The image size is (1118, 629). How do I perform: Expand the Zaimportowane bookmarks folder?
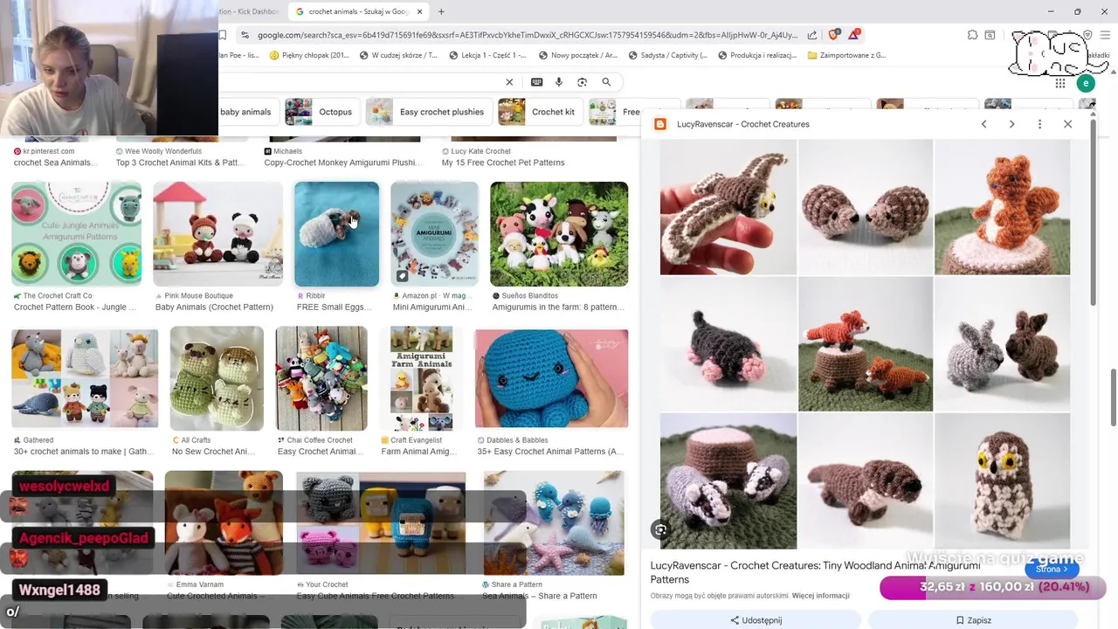click(846, 55)
